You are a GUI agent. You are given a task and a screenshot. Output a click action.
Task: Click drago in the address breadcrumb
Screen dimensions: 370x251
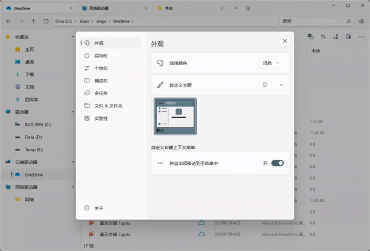coord(101,21)
